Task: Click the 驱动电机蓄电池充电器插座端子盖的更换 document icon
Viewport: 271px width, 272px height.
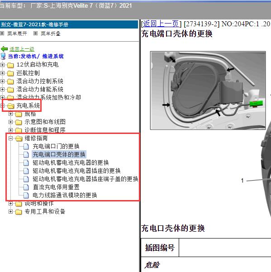Action: (x=26, y=179)
